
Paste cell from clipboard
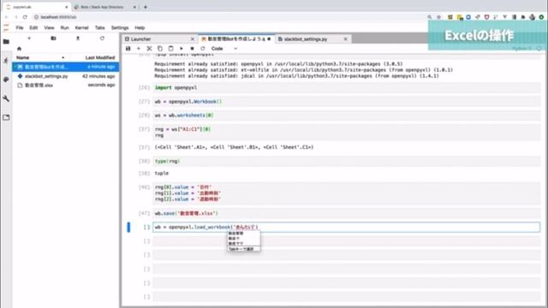click(x=170, y=49)
